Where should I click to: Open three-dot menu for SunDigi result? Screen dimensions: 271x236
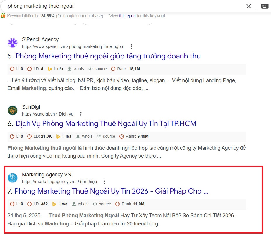[x=81, y=114]
